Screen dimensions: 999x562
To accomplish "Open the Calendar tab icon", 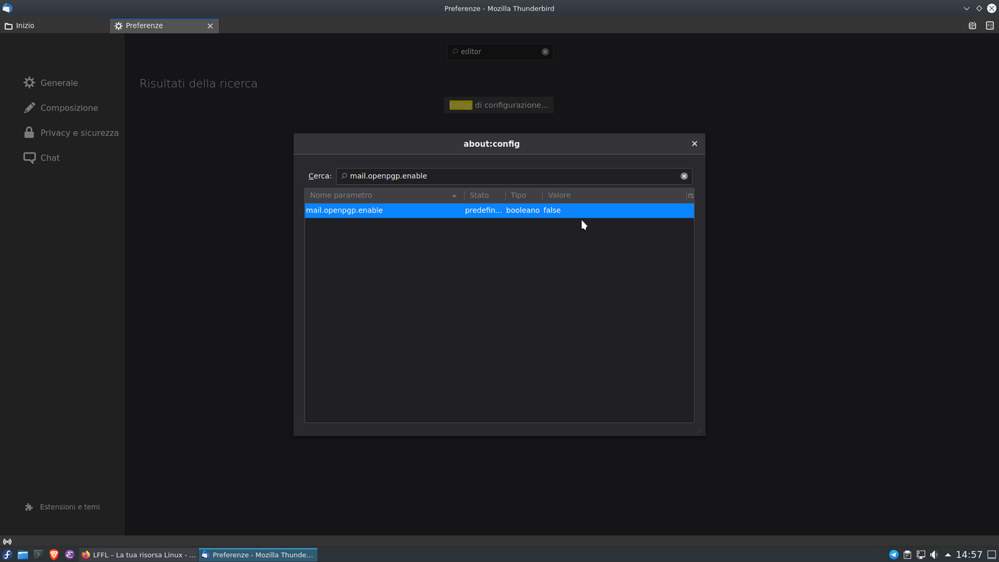I will pyautogui.click(x=972, y=26).
